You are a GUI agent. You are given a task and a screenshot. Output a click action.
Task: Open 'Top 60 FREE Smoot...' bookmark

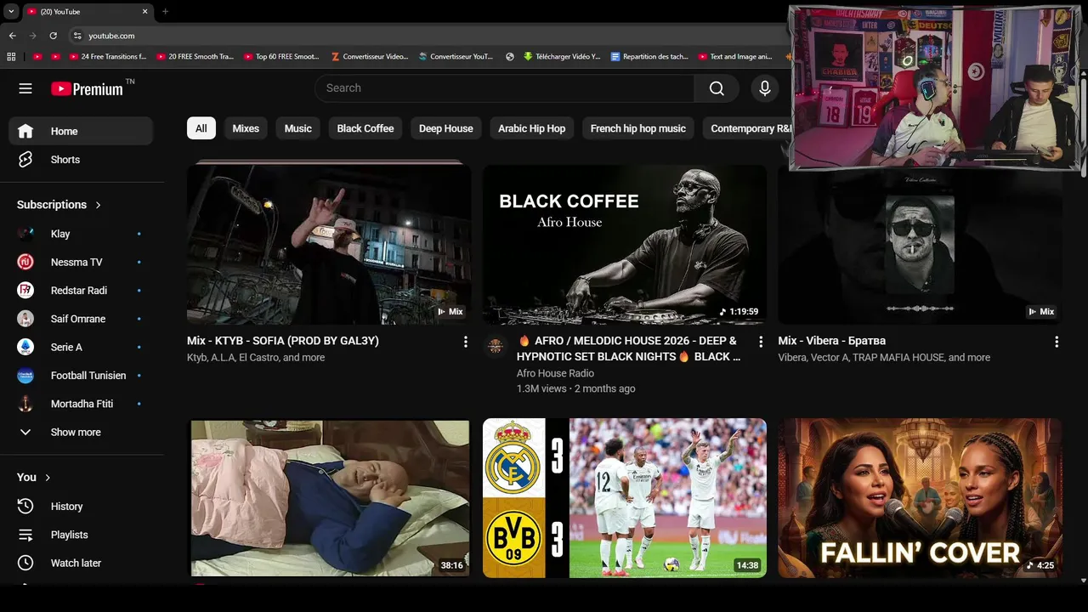[282, 57]
